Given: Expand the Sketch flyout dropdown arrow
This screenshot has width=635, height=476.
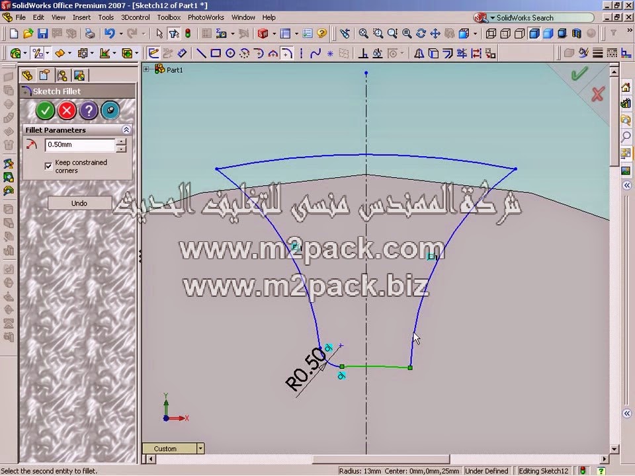Looking at the screenshot, I should 48,53.
